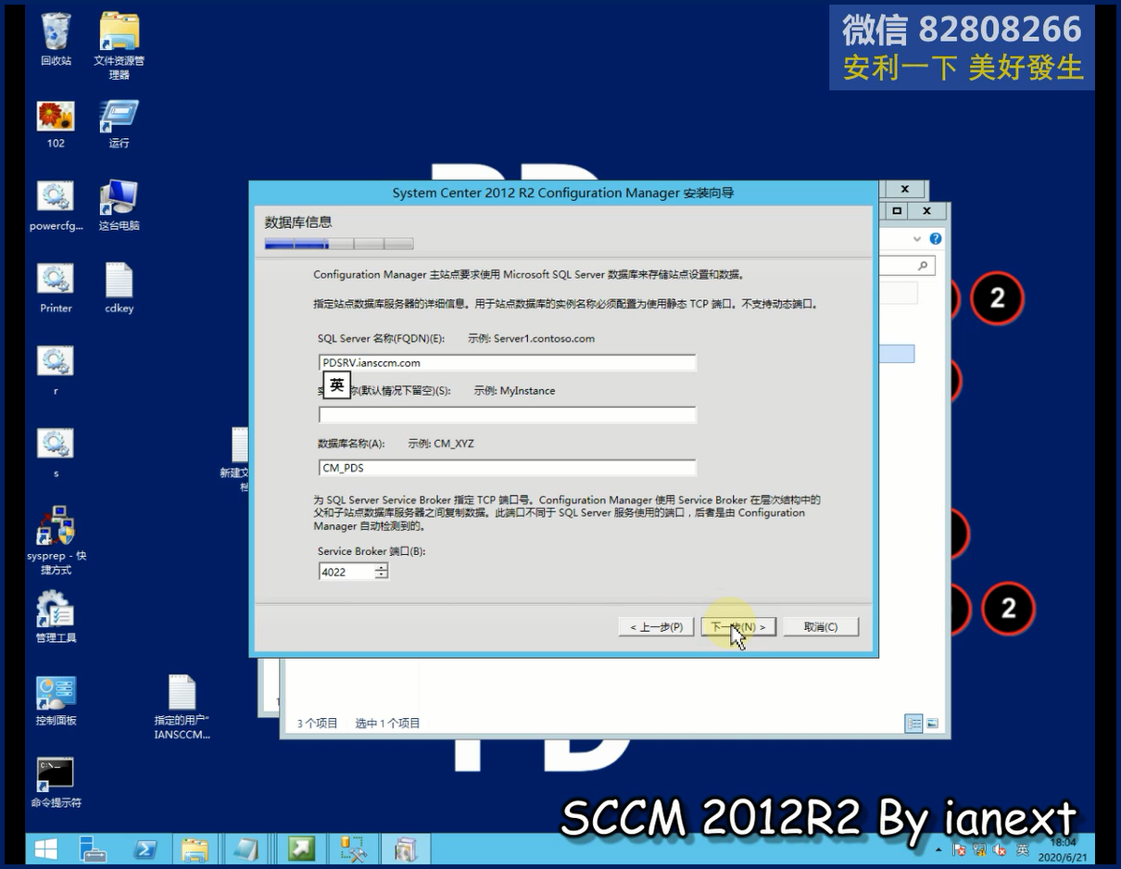1121x869 pixels.
Task: Click the 下一步(N) next button
Action: click(738, 627)
